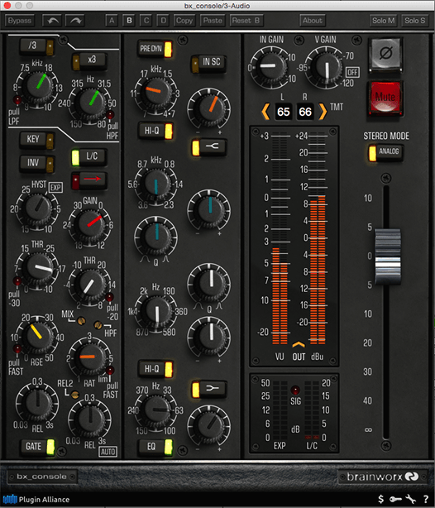Click the RAT ratio knob
Screen dimensions: 435x508
pyautogui.click(x=92, y=357)
